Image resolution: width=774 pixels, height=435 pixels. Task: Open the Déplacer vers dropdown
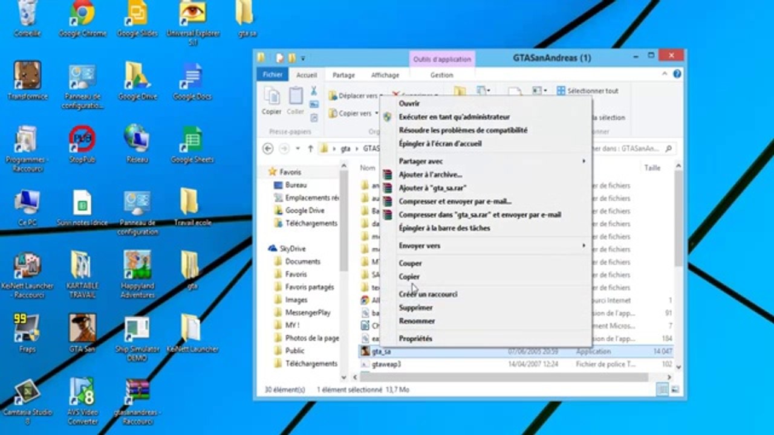click(354, 95)
